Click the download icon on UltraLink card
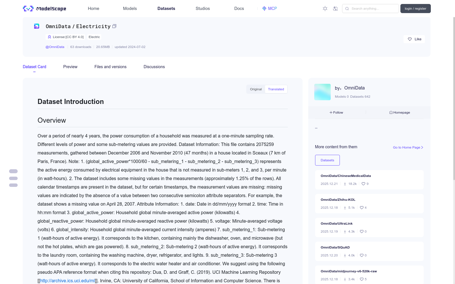 345,231
